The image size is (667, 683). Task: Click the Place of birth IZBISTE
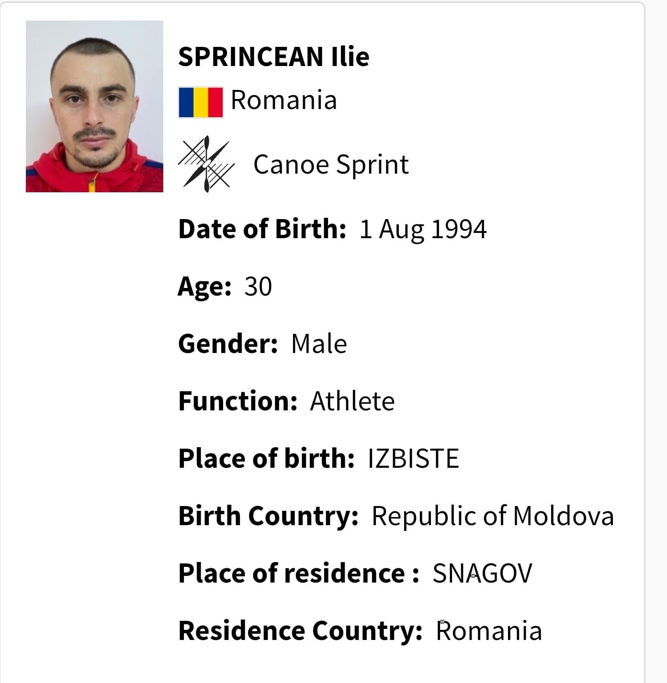pyautogui.click(x=413, y=459)
